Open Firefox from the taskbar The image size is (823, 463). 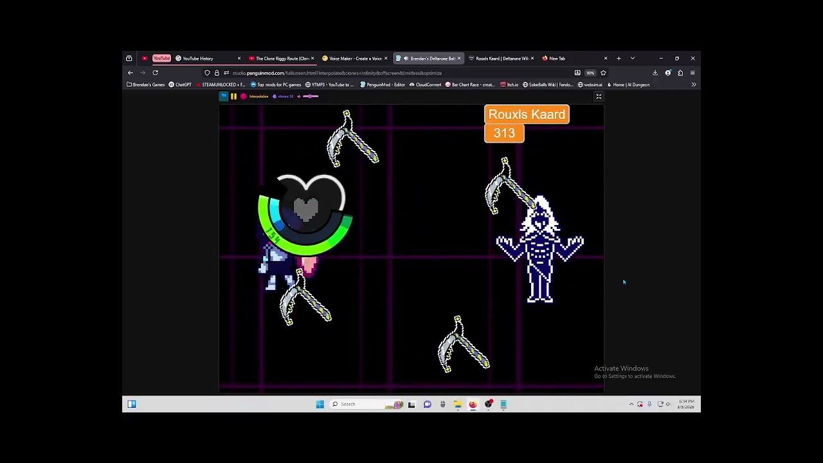(473, 404)
